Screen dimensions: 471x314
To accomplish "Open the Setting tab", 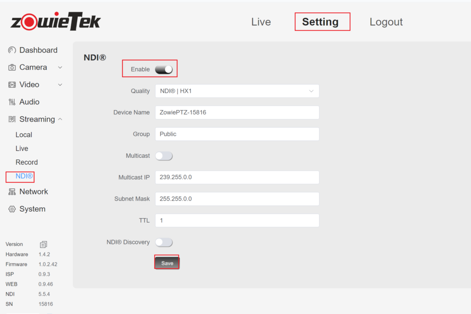I will click(x=320, y=22).
